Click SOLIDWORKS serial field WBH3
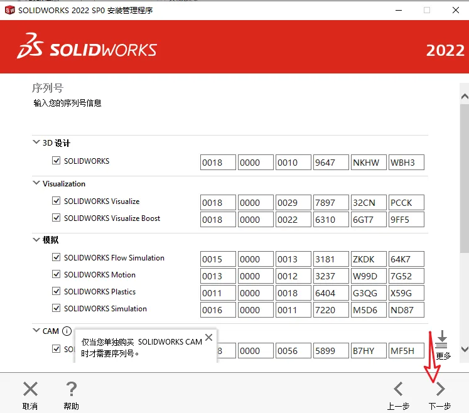This screenshot has width=469, height=413. [x=406, y=163]
